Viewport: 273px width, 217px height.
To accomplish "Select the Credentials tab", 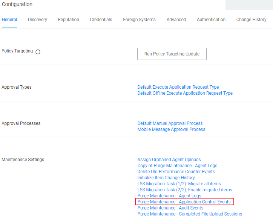I will 101,20.
